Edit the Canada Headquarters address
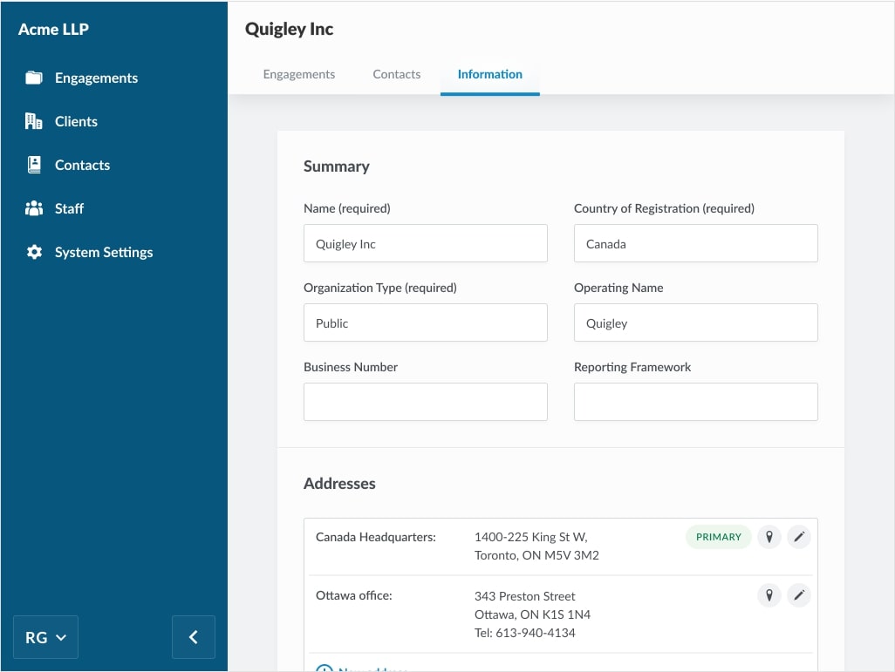Screen dimensions: 895x672 point(799,537)
